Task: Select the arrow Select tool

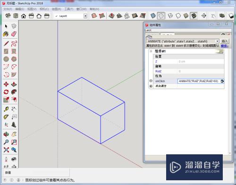Action: point(6,26)
